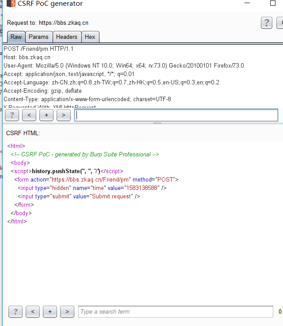This screenshot has height=326, width=283.
Task: Focus the request search input field
Action: tap(176, 115)
